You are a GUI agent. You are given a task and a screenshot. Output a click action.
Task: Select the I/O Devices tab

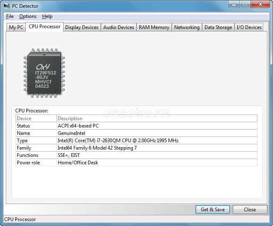pos(249,27)
